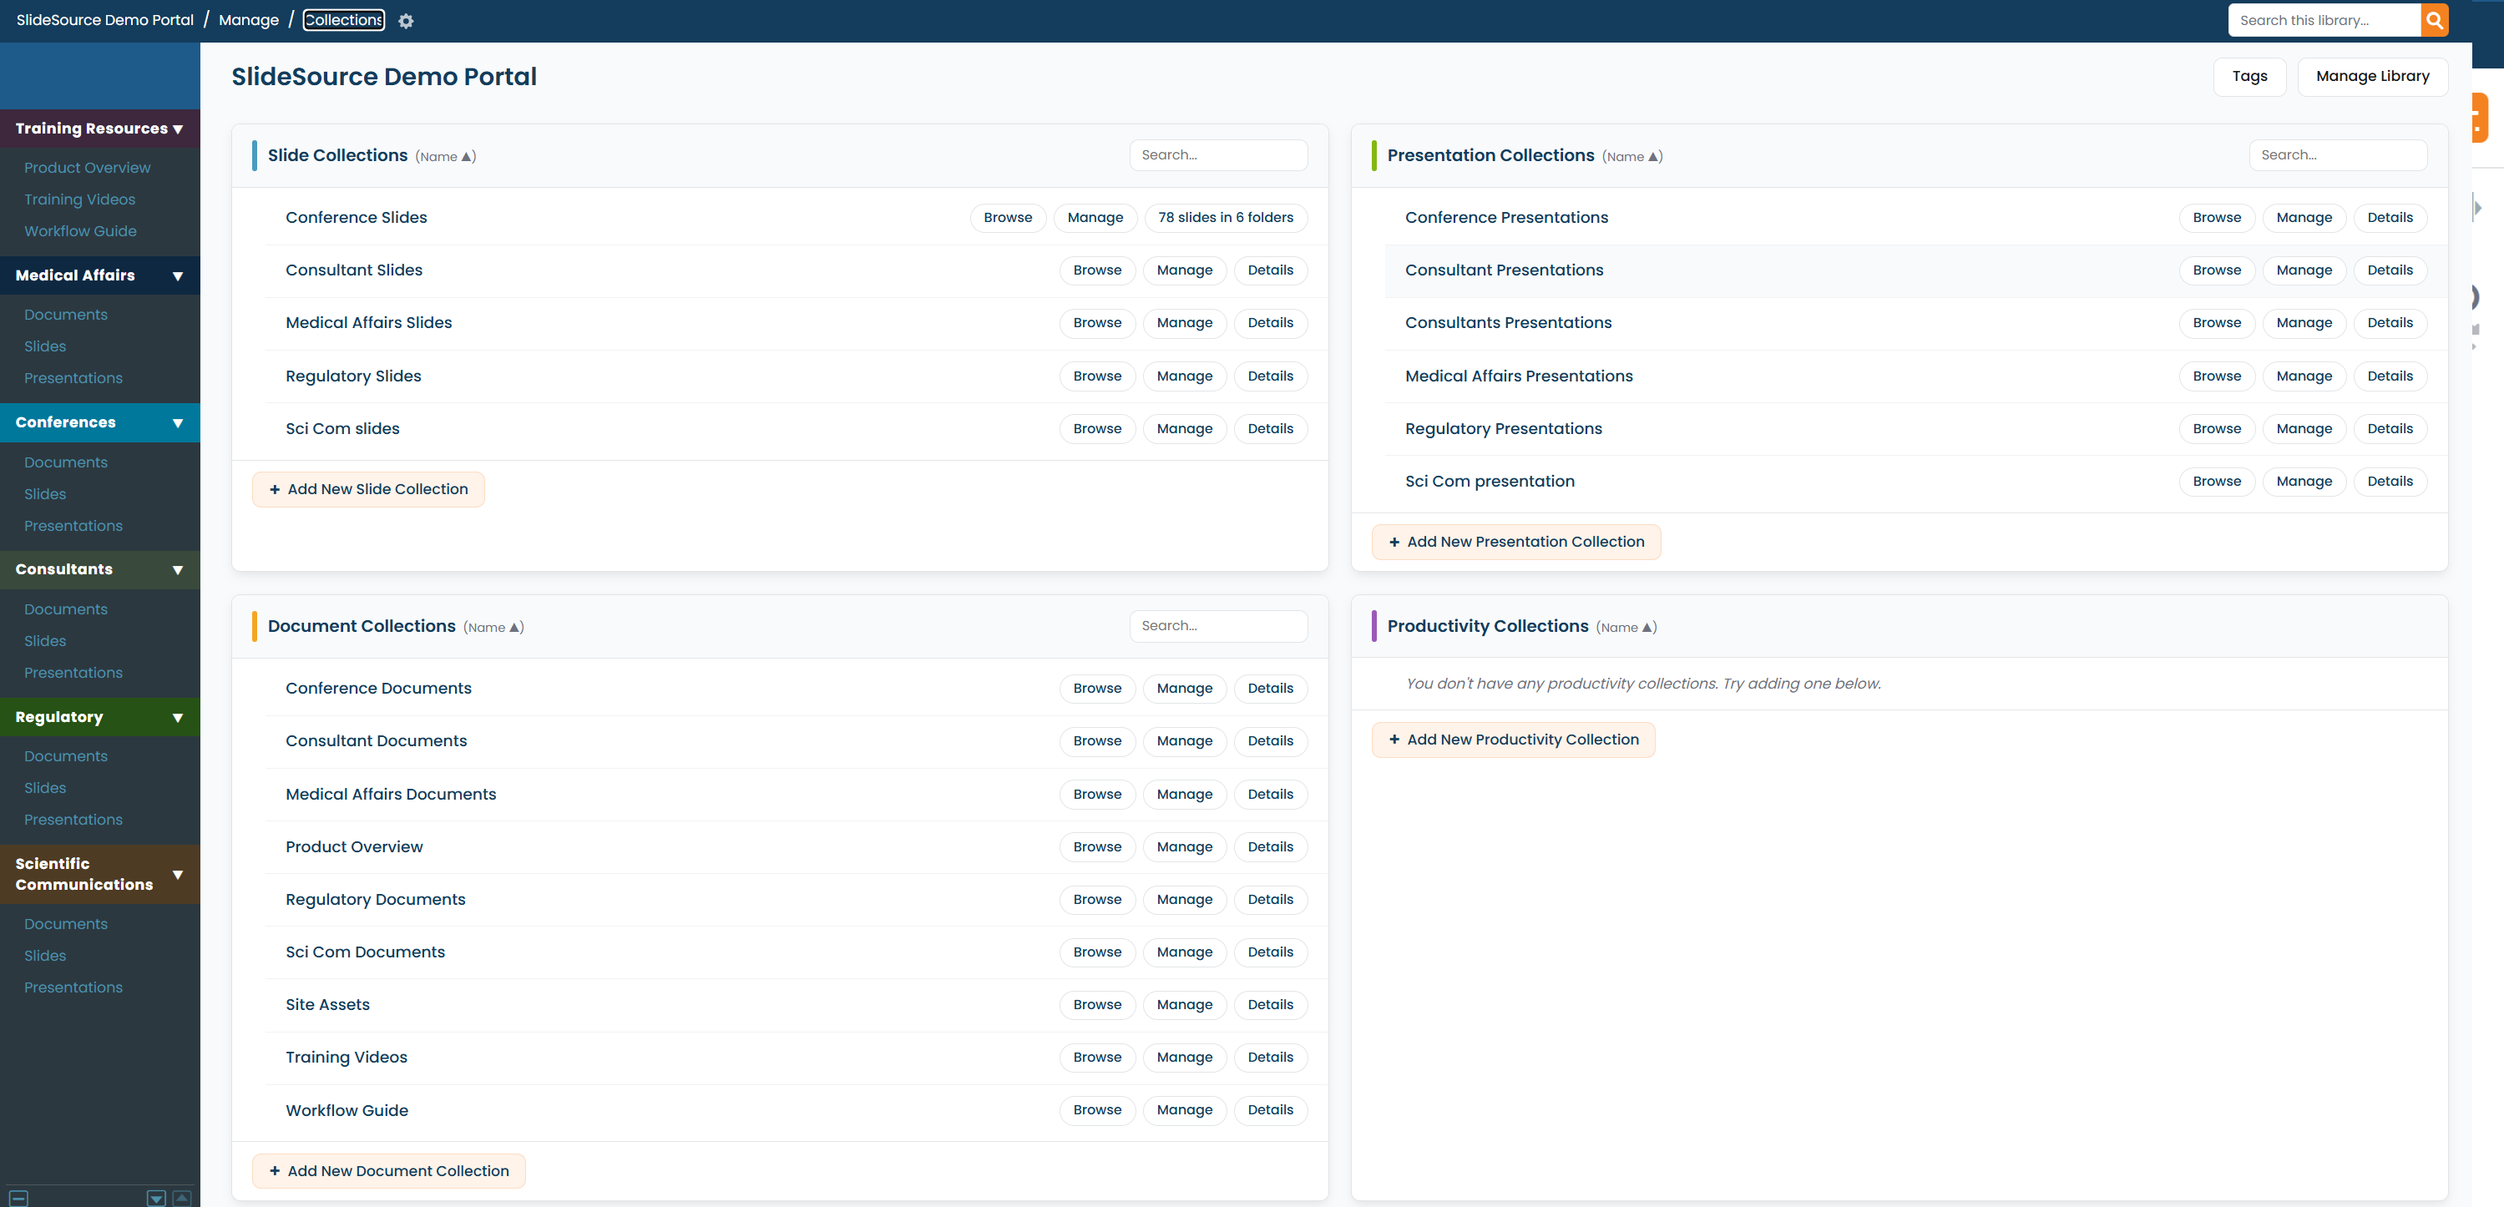Open Details for Consultants Presentations

[x=2390, y=323]
